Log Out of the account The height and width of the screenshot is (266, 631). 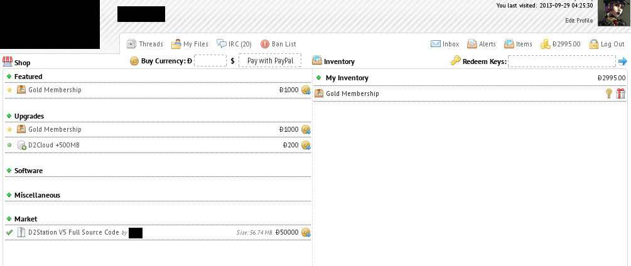(x=613, y=44)
